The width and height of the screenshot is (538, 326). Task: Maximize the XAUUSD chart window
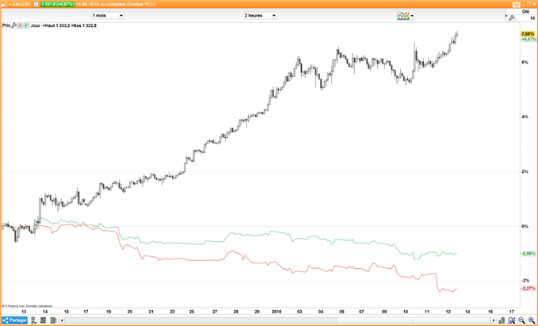pyautogui.click(x=528, y=5)
